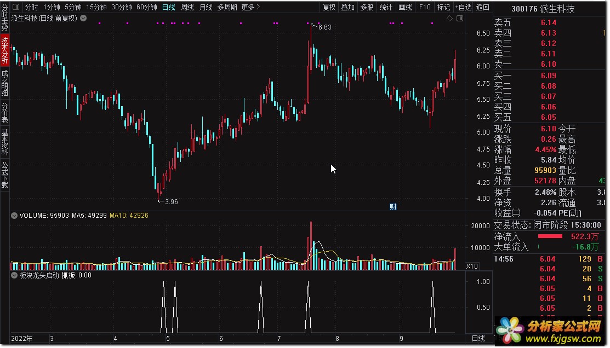Click the 返回 back button
The image size is (610, 348).
click(x=483, y=7)
